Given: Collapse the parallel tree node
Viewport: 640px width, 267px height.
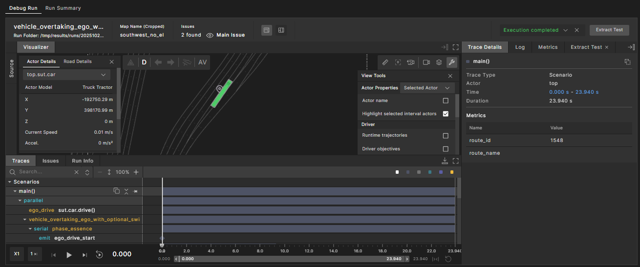Looking at the screenshot, I should click(20, 201).
